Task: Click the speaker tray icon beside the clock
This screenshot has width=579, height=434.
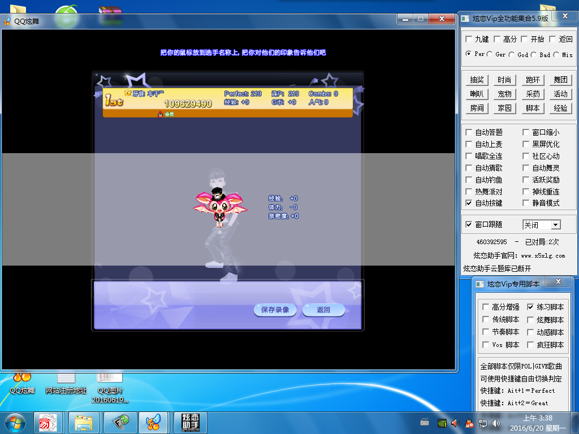Action: pyautogui.click(x=496, y=423)
